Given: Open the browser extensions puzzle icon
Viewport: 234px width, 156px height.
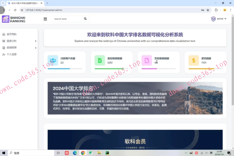Looking at the screenshot, I should click(x=216, y=10).
